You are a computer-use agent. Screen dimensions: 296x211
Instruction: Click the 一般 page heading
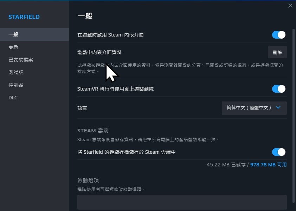(x=85, y=16)
